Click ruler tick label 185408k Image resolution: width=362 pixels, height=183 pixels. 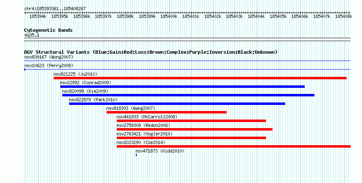click(x=344, y=17)
